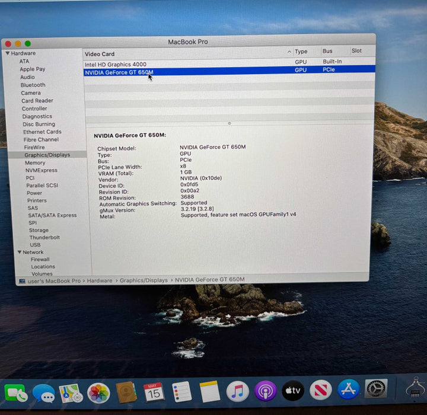
Task: Select NVMExpress in the sidebar
Action: (x=42, y=170)
